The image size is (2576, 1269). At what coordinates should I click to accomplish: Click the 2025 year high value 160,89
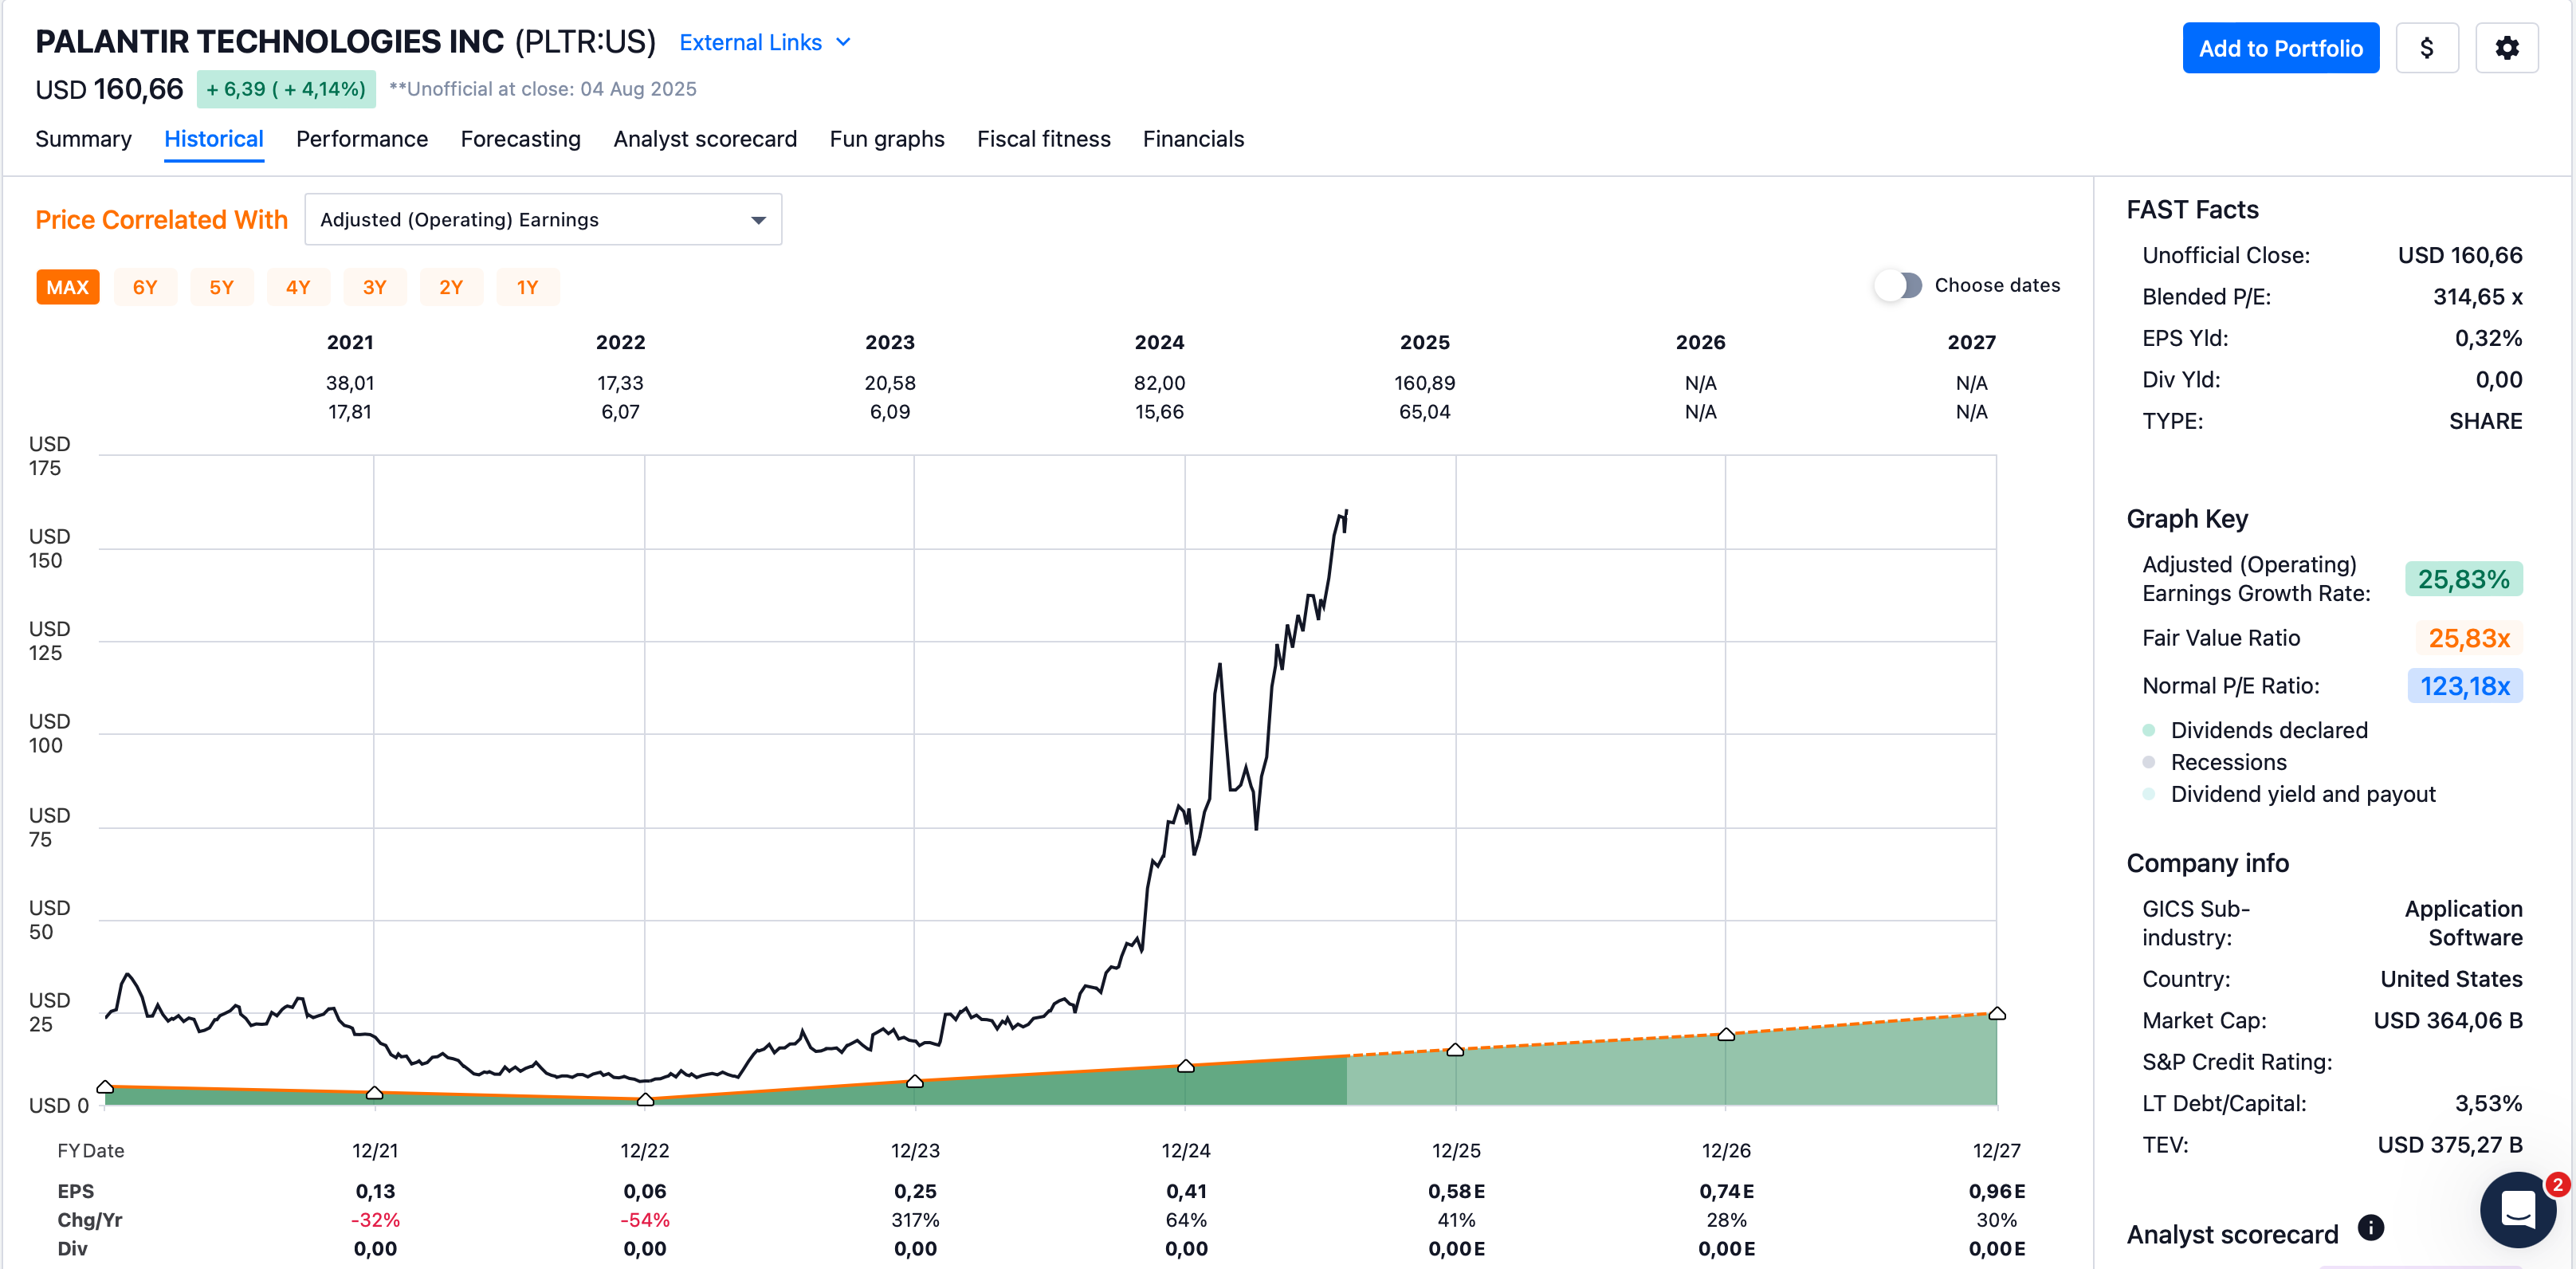(x=1424, y=383)
